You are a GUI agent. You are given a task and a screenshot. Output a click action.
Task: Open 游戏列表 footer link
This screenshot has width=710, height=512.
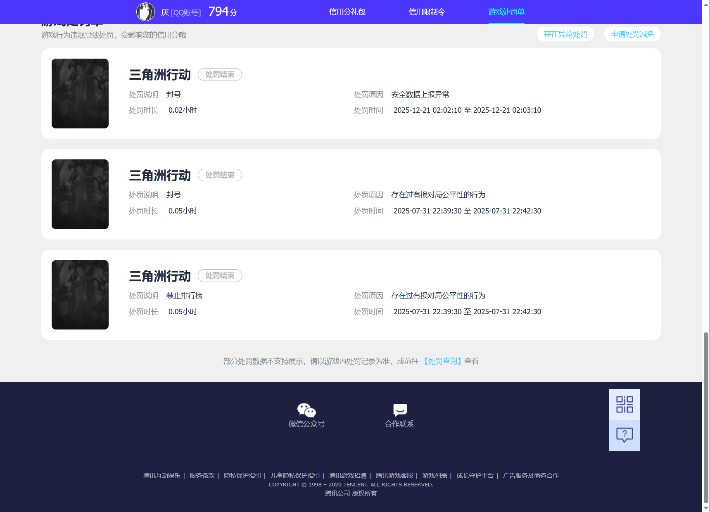[435, 476]
